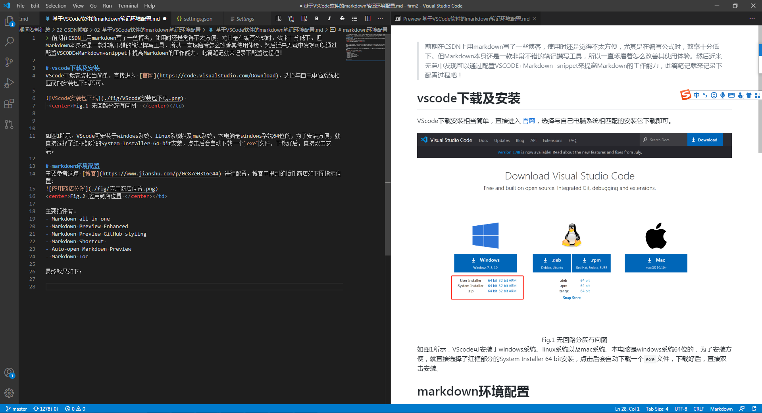Apply strikethrough formatting to selected text

pos(342,19)
